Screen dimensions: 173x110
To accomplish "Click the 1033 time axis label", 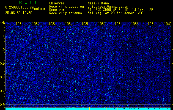I will point(52,24).
